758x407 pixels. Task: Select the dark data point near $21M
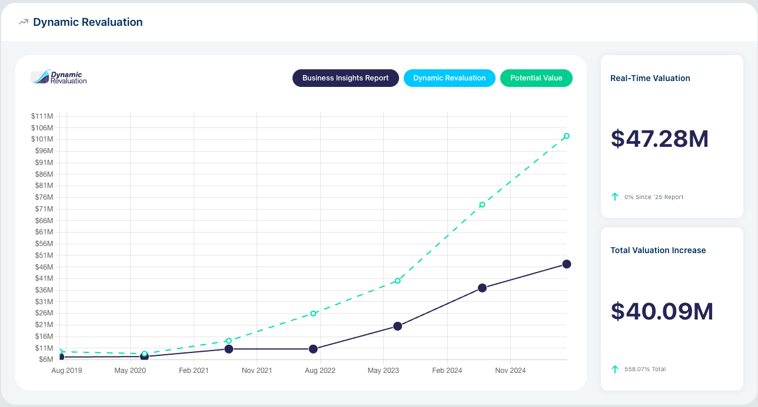[x=398, y=326]
